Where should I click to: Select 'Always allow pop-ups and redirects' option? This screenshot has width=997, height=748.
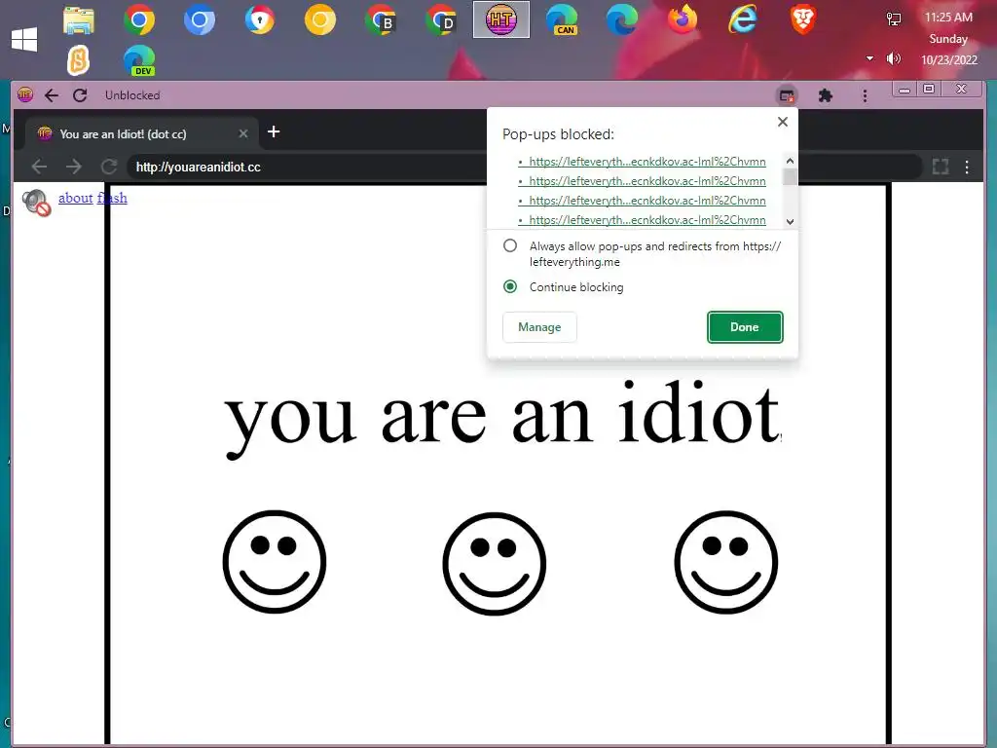510,245
